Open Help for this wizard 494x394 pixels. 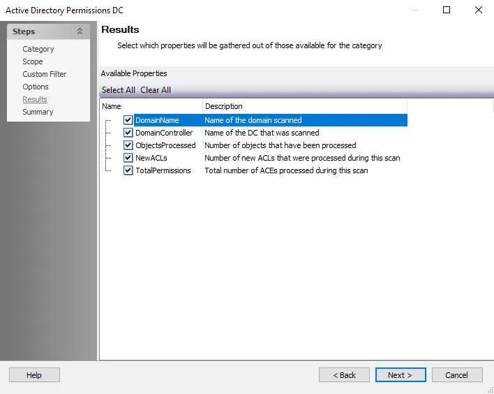[x=34, y=374]
